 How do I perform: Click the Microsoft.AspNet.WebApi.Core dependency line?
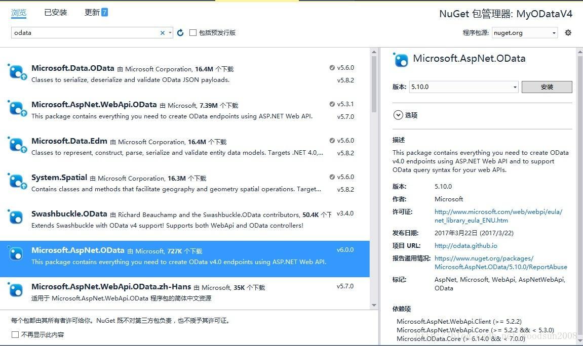coord(475,330)
